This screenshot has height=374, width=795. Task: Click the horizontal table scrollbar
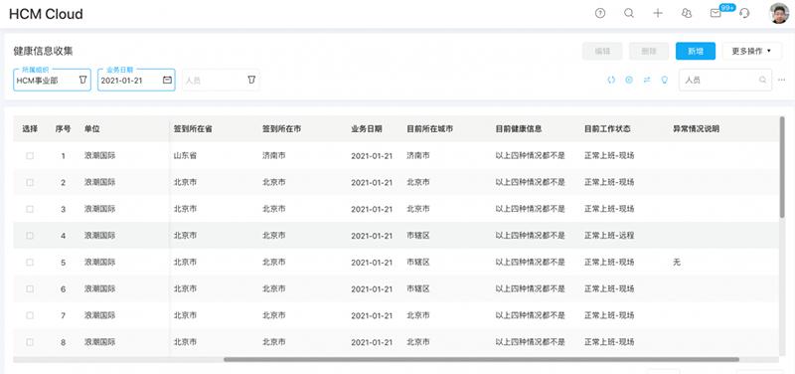[x=481, y=360]
